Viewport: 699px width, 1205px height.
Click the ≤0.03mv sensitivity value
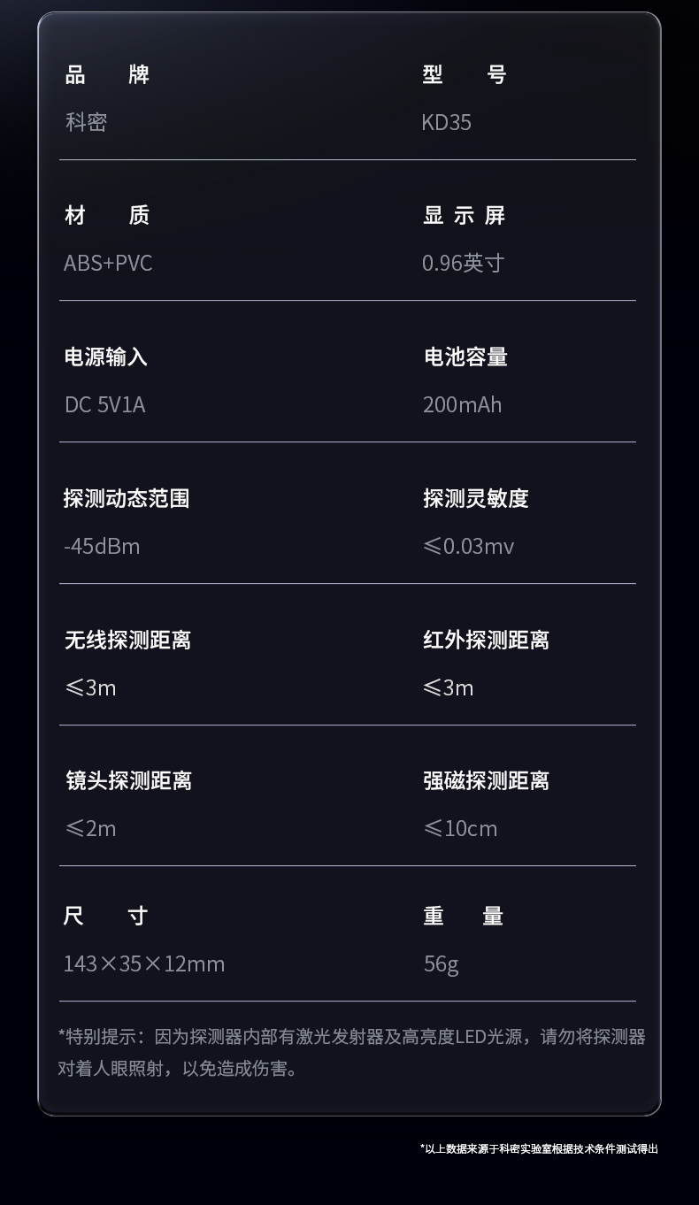pos(468,546)
